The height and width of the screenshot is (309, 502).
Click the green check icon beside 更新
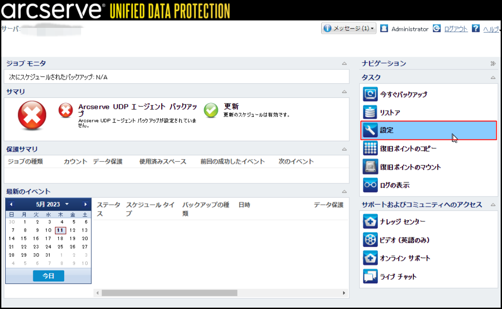[x=211, y=110]
